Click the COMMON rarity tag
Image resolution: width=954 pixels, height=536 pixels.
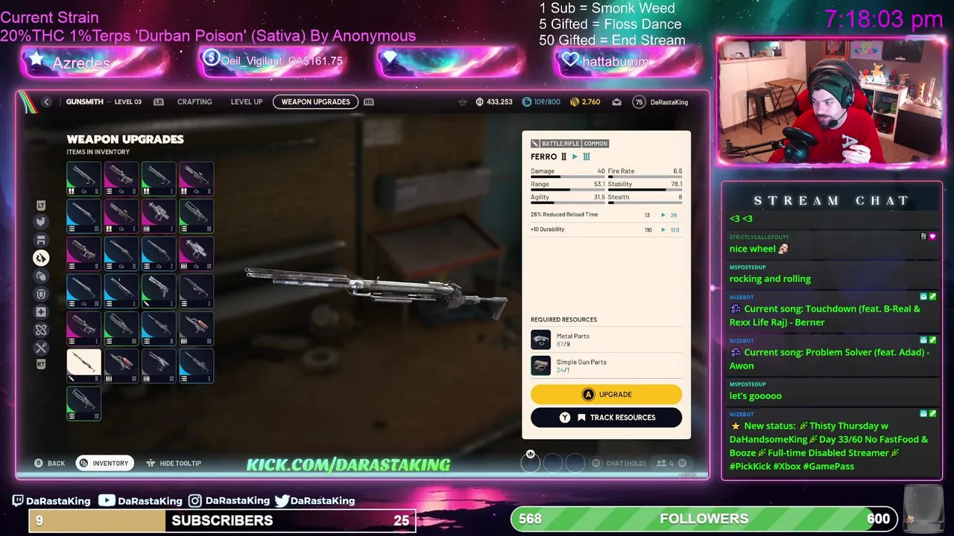coord(596,144)
